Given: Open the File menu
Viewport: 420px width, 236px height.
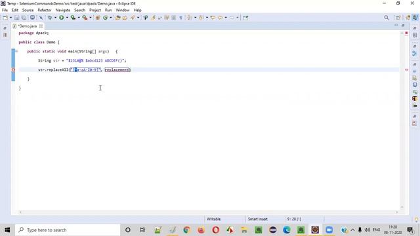Looking at the screenshot, I should 5,10.
